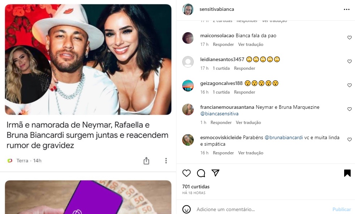Like the post with heart icon
Screen dimensions: 355x214
pos(186,173)
